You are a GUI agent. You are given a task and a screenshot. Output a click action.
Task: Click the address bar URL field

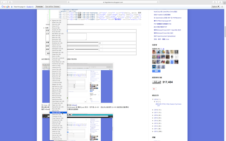(113, 2)
